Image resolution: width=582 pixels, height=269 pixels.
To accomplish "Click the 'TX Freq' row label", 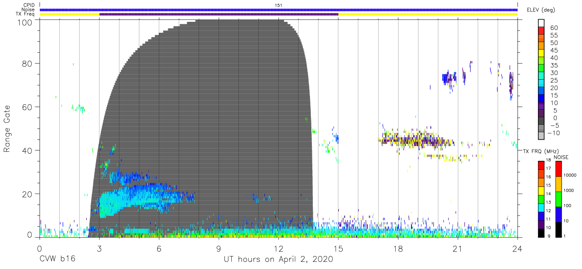I will click(x=26, y=14).
